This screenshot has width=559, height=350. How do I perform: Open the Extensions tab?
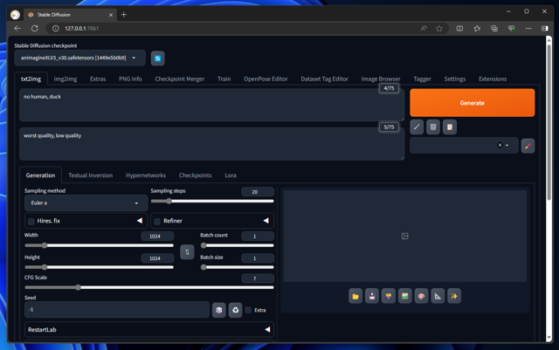(x=493, y=79)
